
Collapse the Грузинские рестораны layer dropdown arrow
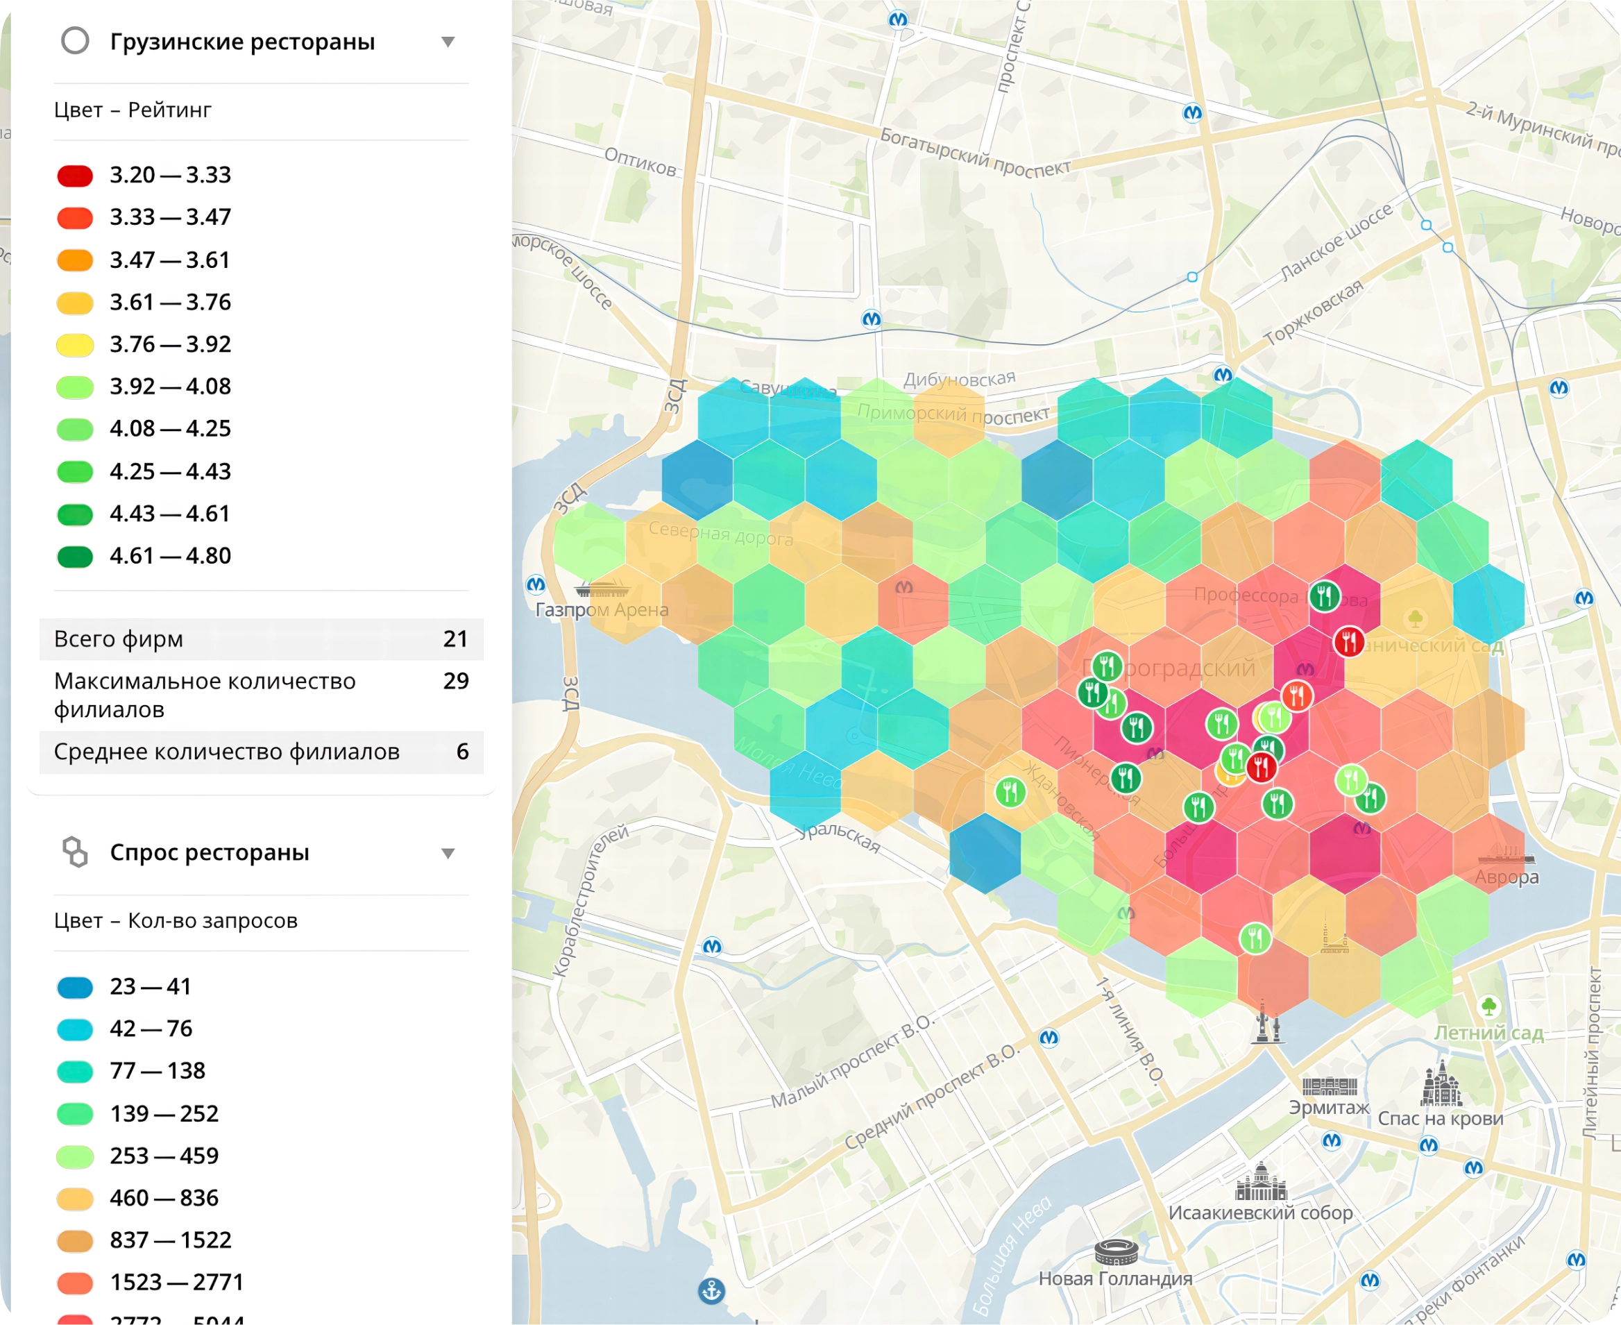(x=448, y=42)
